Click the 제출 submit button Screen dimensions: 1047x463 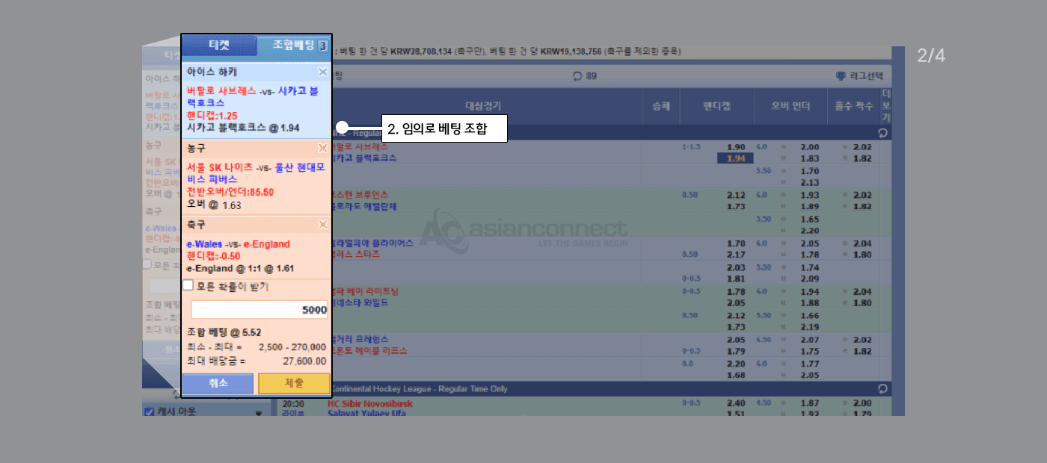pos(294,383)
